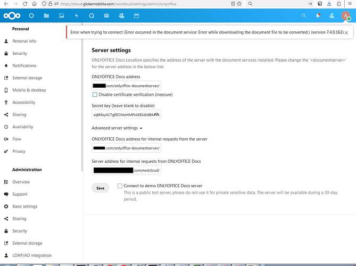The image size is (356, 266).
Task: Save the ONLYOFFICE server settings
Action: click(x=101, y=188)
